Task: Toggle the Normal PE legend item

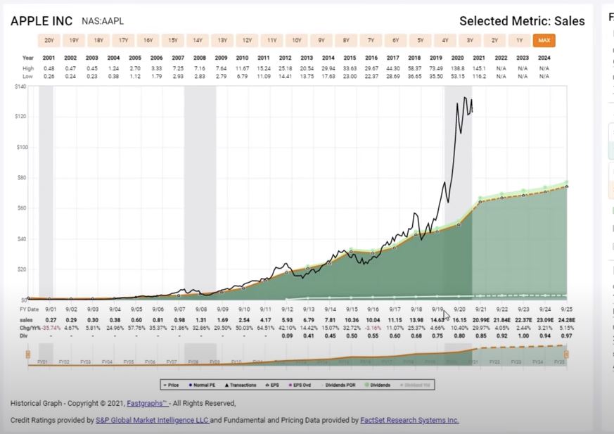Action: (202, 385)
